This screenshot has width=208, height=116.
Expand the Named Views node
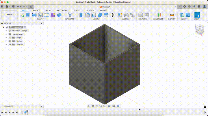click(x=6, y=34)
